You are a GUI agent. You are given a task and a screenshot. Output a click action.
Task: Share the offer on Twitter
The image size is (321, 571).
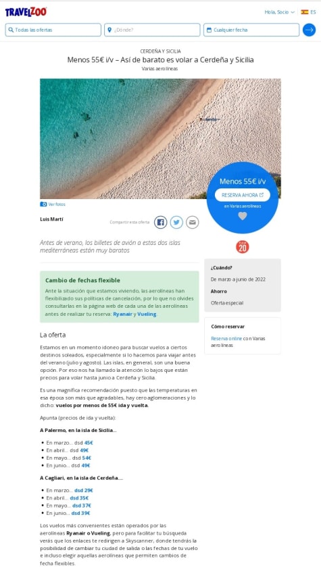tap(176, 222)
